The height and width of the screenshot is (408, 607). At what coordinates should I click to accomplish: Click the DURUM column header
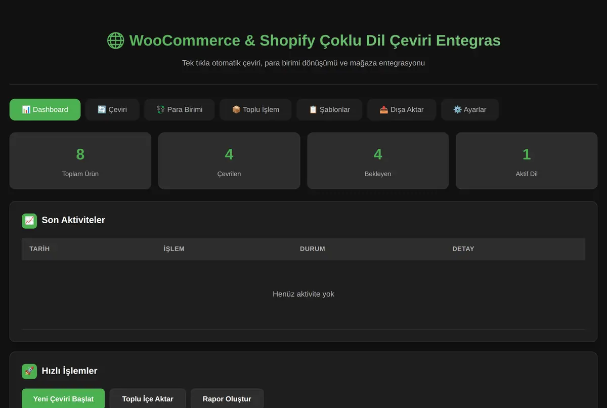coord(313,249)
